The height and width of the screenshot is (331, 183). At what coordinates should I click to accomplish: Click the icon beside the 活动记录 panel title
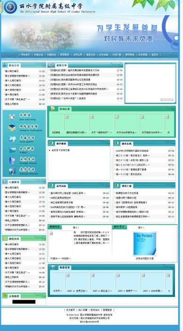[53, 109]
